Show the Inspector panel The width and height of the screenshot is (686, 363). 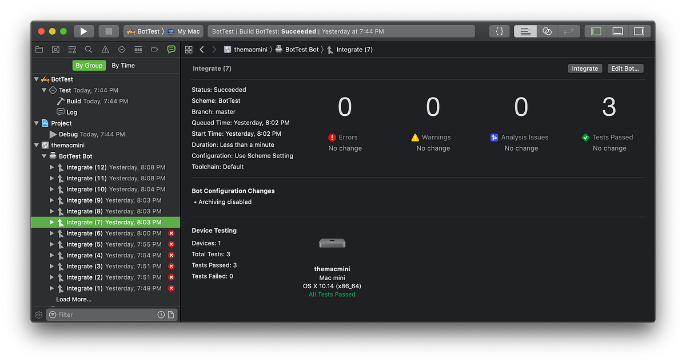[x=640, y=31]
